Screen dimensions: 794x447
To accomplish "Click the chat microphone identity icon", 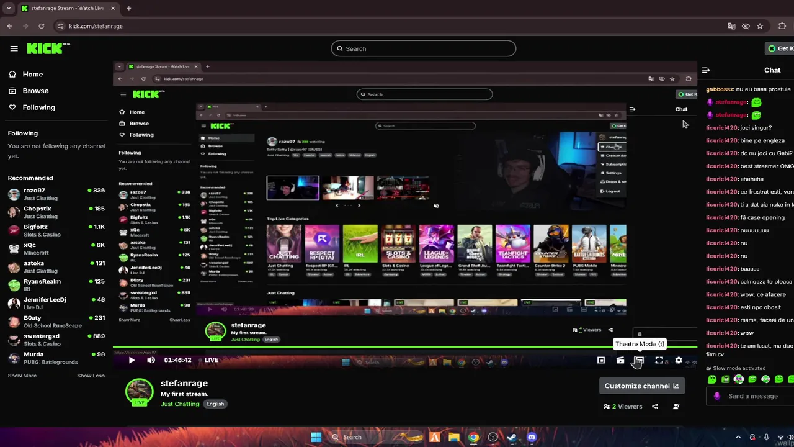I will coord(717,396).
